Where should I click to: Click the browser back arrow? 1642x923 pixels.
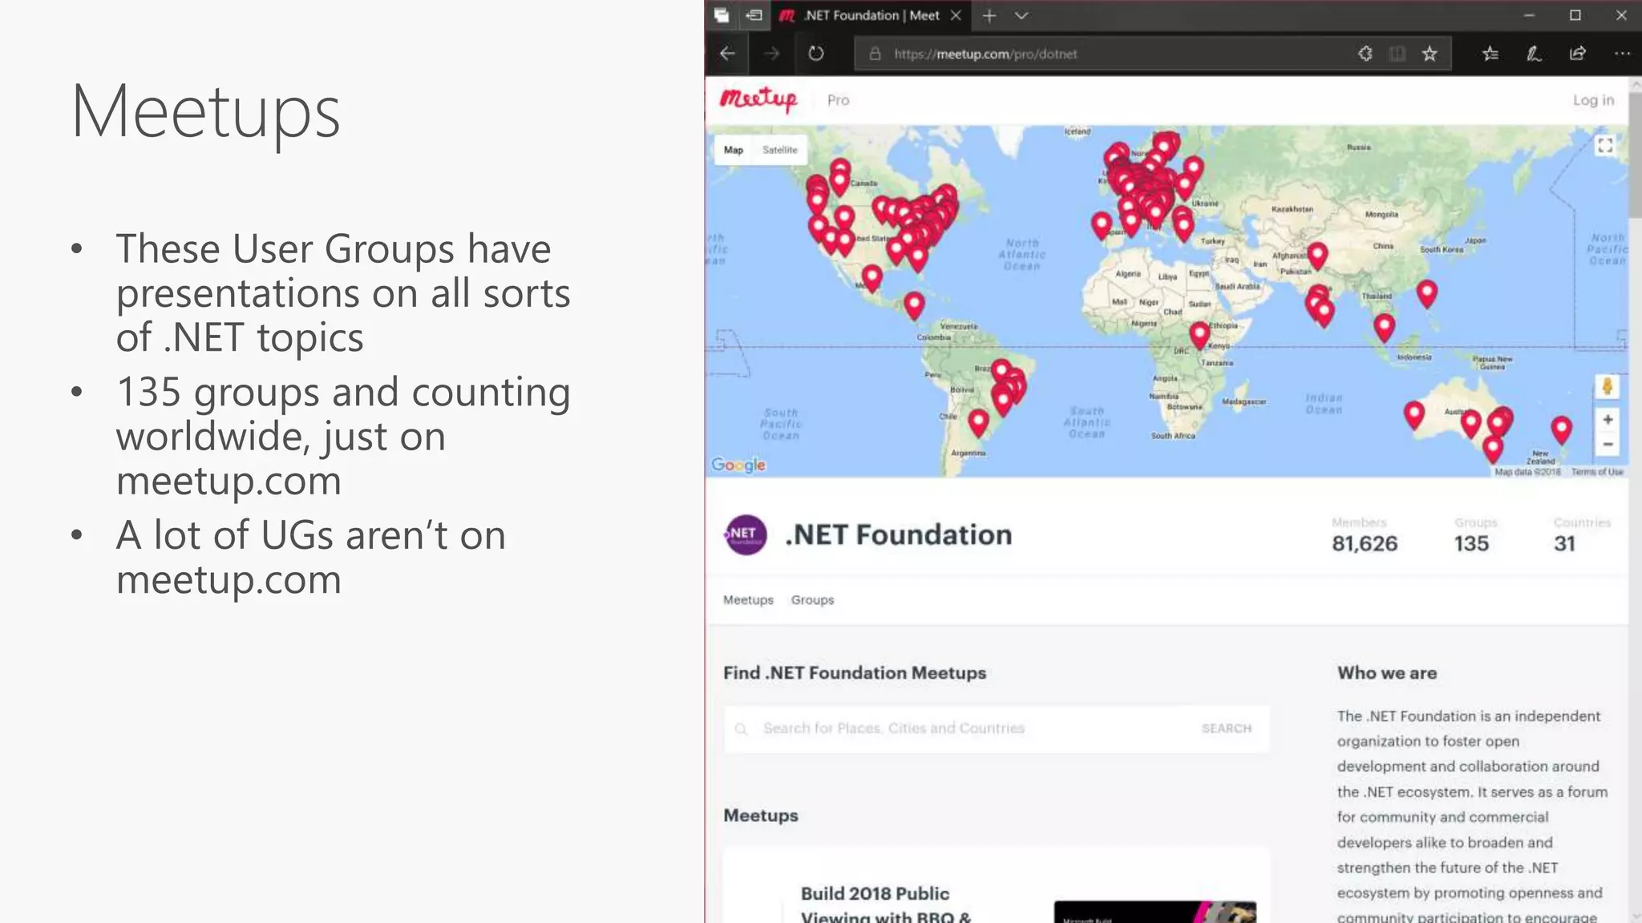click(x=727, y=54)
